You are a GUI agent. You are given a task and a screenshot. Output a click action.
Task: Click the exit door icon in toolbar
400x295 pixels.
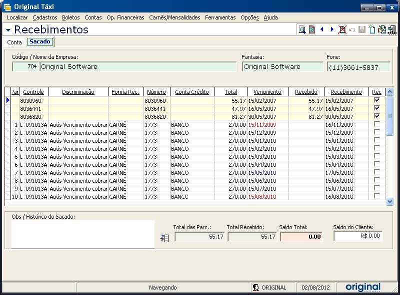(391, 30)
